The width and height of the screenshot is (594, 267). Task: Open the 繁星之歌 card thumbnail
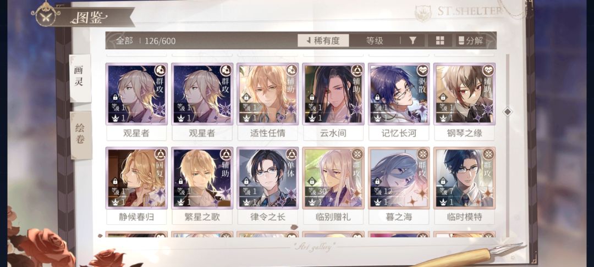(202, 178)
